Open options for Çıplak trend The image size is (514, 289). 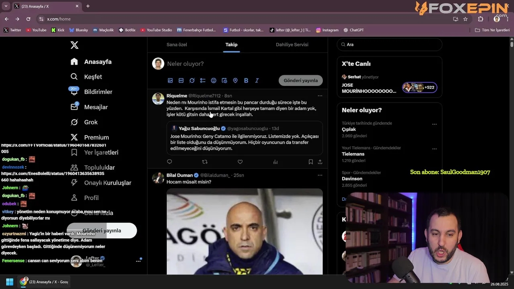434,124
